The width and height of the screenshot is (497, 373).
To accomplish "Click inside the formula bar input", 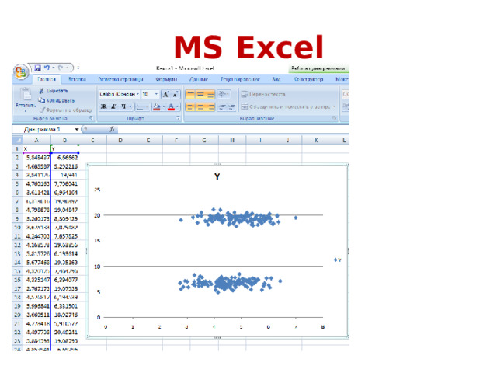I will pyautogui.click(x=233, y=129).
